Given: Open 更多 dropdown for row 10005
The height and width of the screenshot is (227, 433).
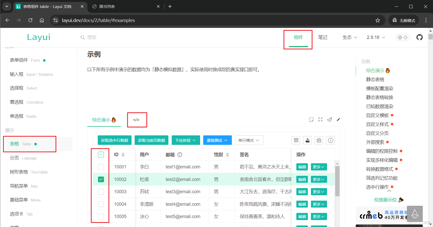Looking at the screenshot, I should click(x=319, y=217).
